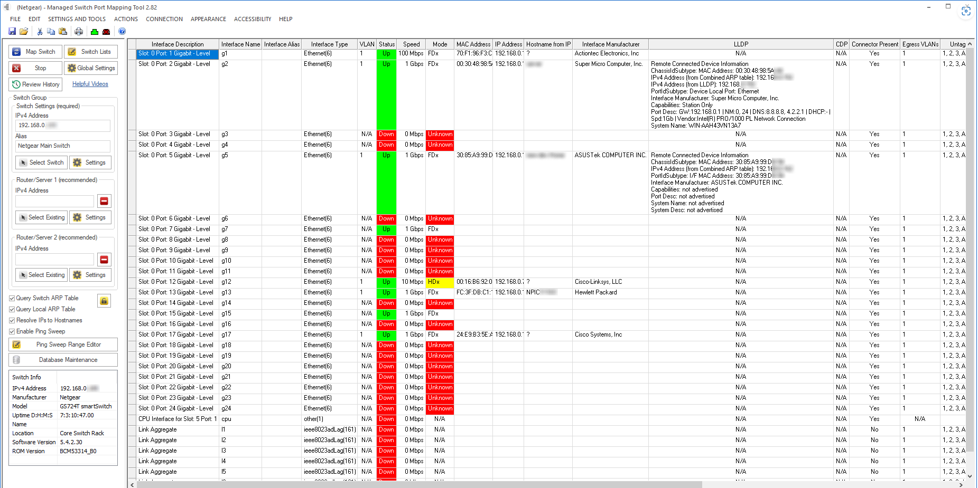Open the ACCESSIBILITY menu

pyautogui.click(x=253, y=19)
